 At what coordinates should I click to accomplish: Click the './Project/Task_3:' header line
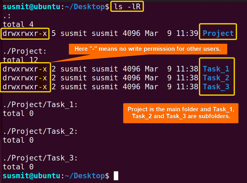40,158
